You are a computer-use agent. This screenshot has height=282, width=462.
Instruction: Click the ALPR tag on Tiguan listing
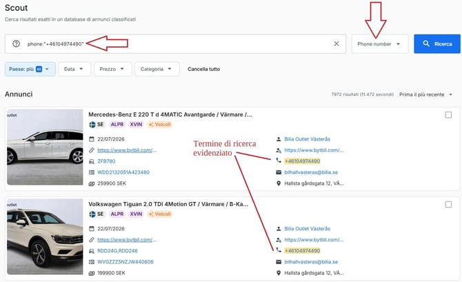[117, 214]
